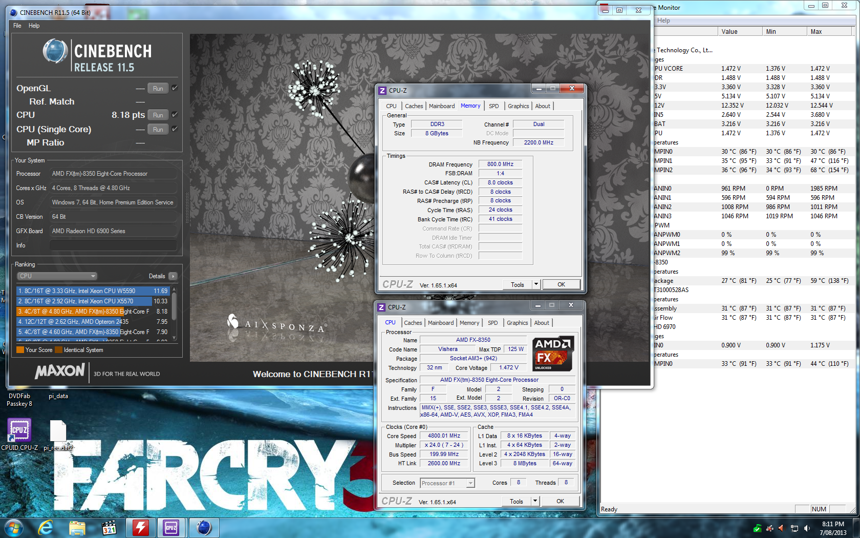Click the CPU-Z Memory window title icon
The image size is (860, 538).
[x=382, y=91]
